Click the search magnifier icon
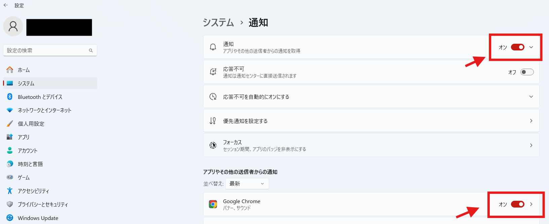 click(91, 50)
